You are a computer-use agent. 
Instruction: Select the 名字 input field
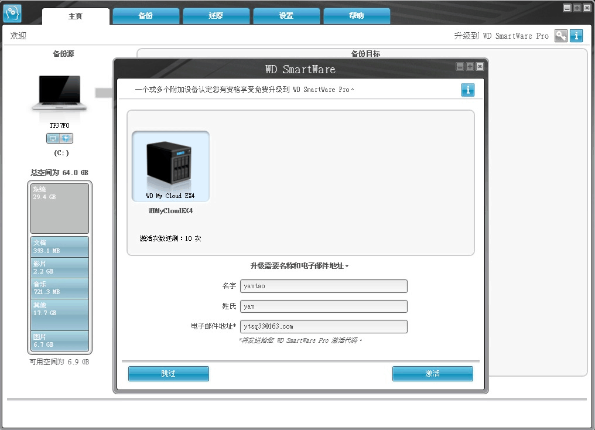(323, 286)
